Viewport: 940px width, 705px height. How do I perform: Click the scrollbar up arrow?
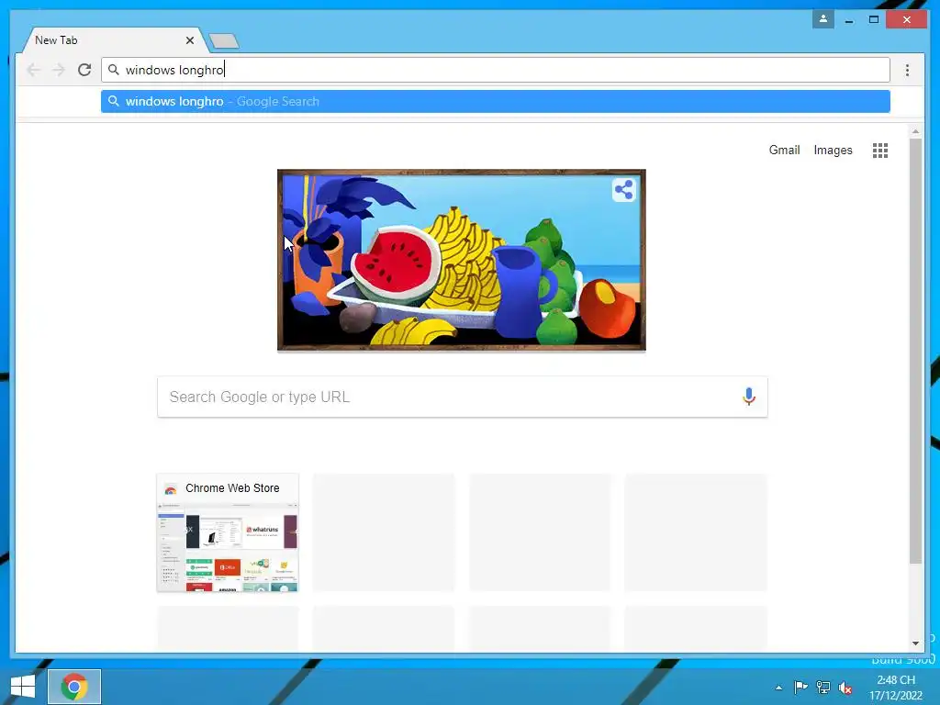915,131
